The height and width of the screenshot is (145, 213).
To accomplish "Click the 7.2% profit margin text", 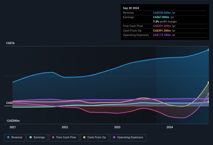I will pos(165,21).
